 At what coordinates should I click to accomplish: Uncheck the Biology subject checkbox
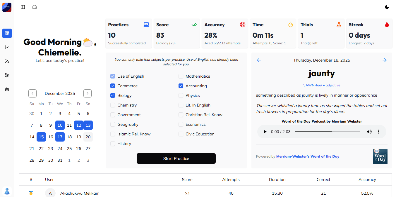pyautogui.click(x=113, y=95)
